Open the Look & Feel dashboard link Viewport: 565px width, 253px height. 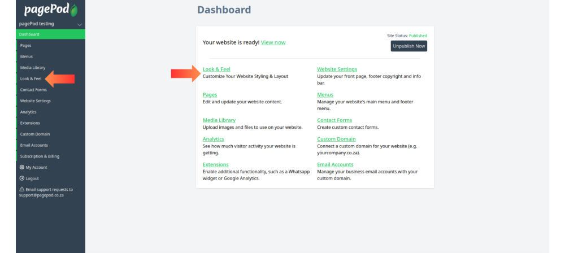[x=216, y=69]
